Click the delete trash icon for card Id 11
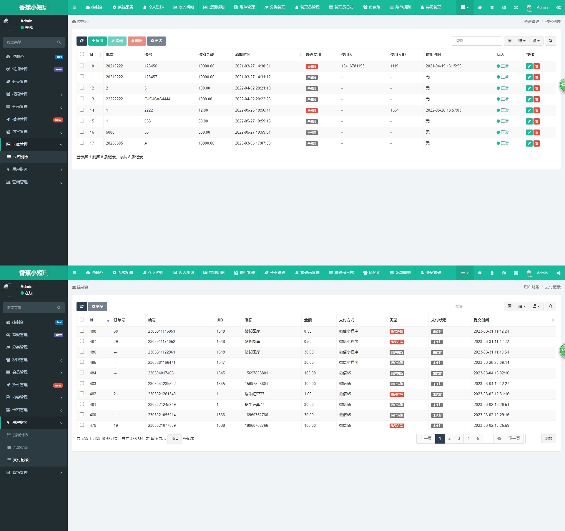The image size is (565, 531). (x=536, y=77)
